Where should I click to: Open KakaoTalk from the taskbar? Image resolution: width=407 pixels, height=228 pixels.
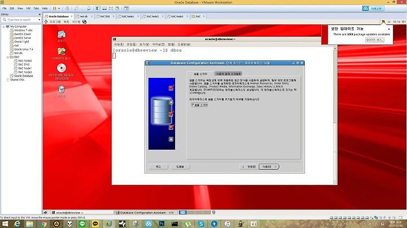tap(96, 224)
